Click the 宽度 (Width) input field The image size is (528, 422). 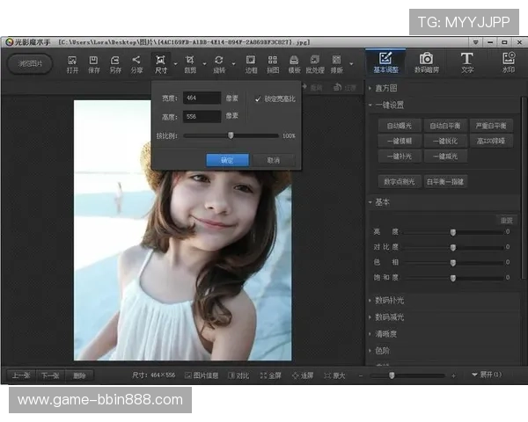[202, 98]
